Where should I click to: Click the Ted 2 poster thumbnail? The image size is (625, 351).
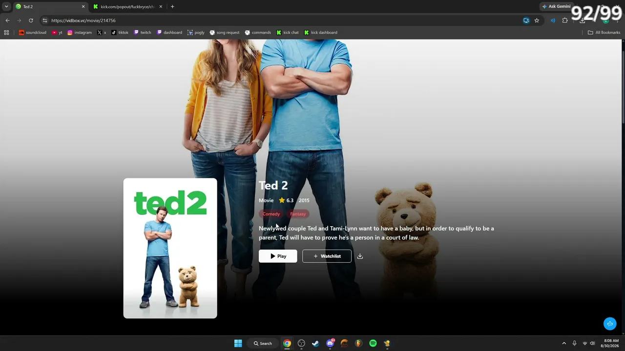click(x=170, y=248)
